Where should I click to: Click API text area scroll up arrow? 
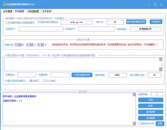[161, 59]
